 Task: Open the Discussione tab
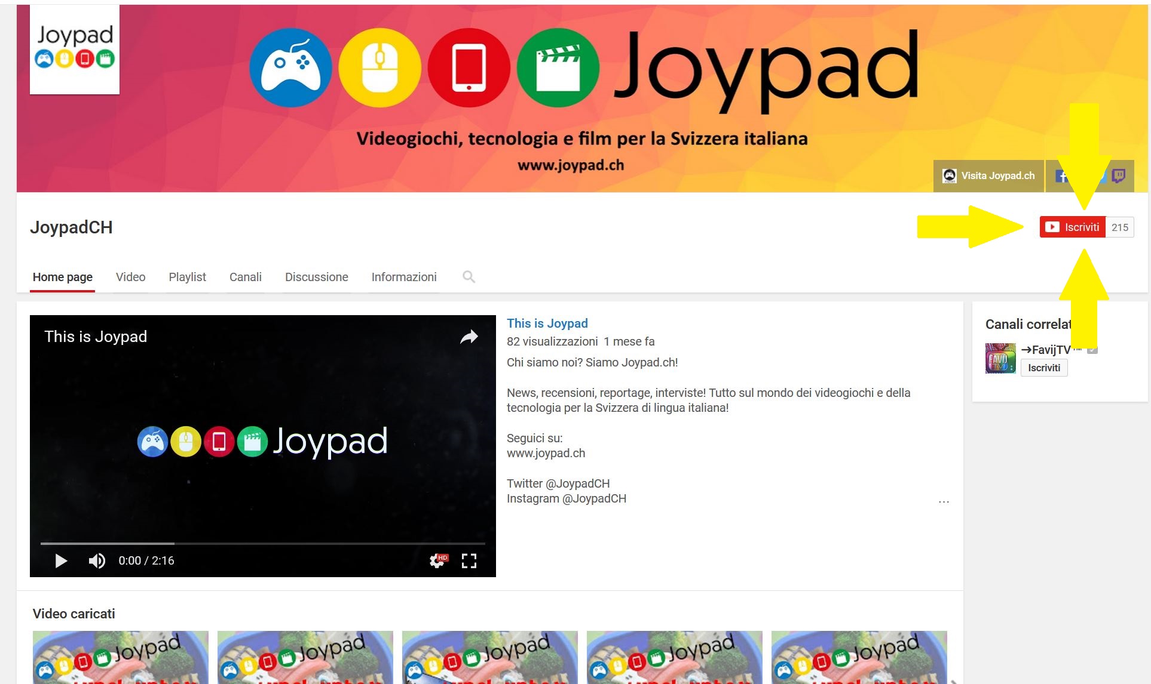pos(317,277)
